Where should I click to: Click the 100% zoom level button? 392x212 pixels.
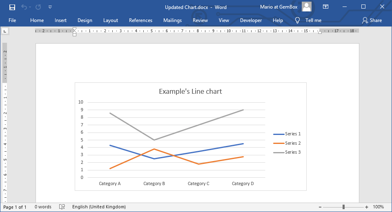378,207
